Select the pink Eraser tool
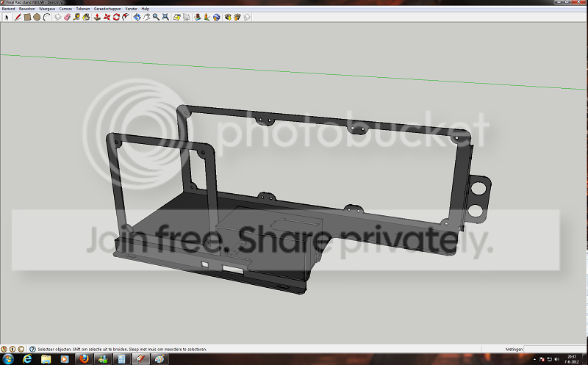This screenshot has height=365, width=588. 67,17
